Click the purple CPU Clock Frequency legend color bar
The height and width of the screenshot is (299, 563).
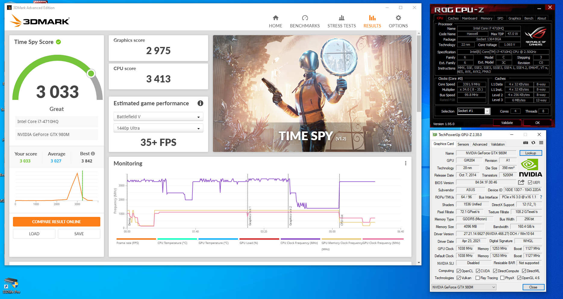(300, 239)
